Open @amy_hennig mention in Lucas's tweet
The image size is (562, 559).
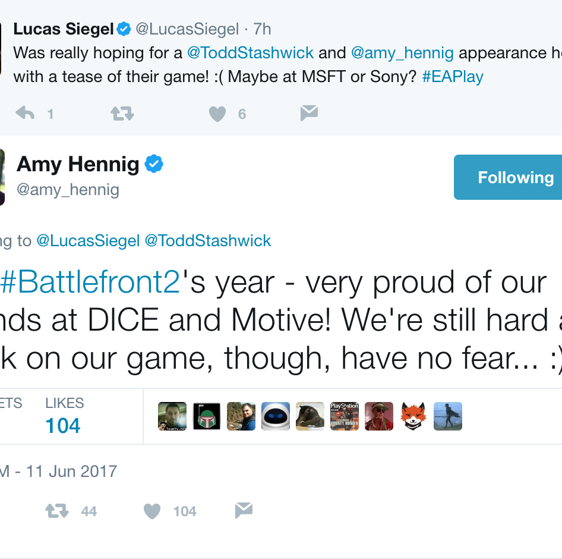coord(402,54)
